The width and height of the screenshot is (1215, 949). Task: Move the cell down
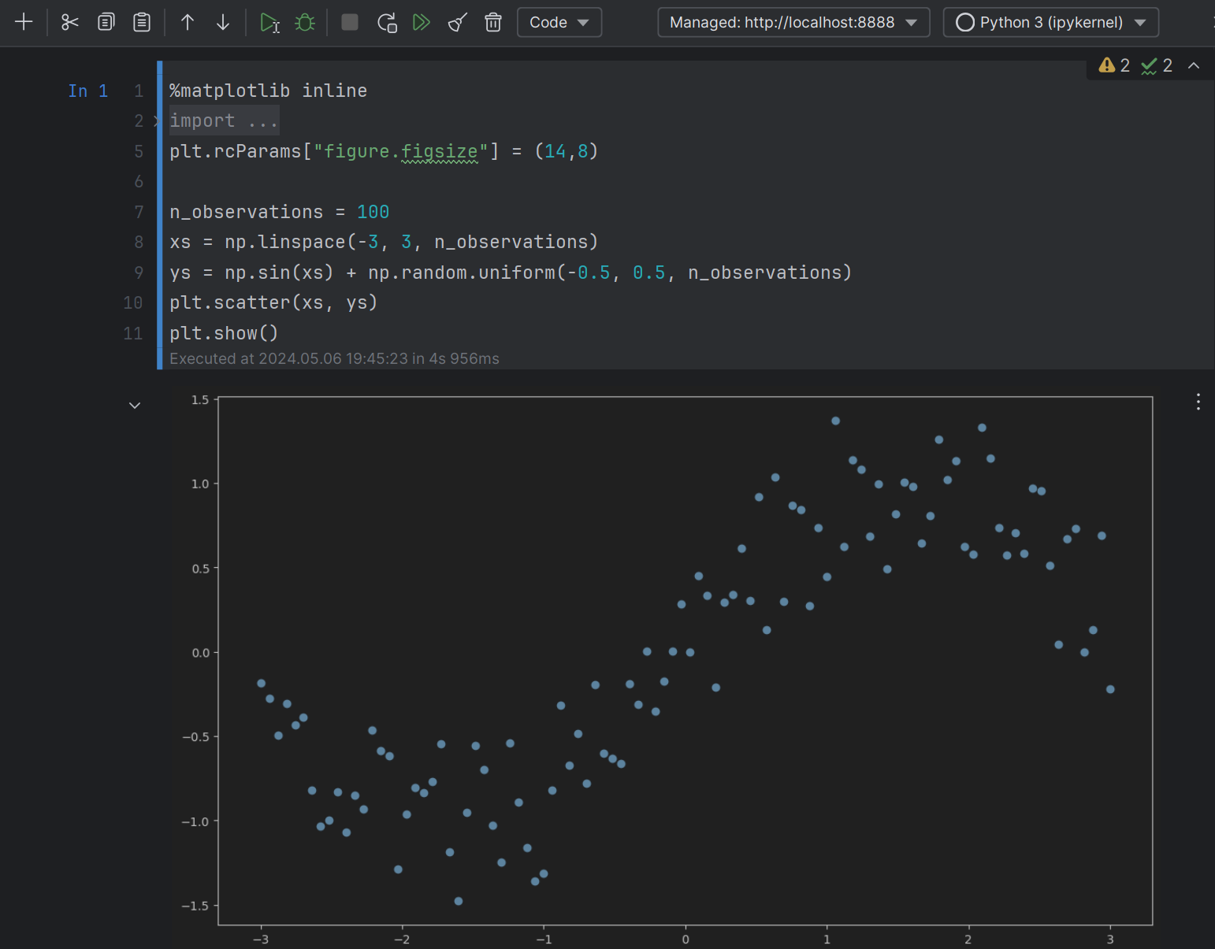pyautogui.click(x=223, y=22)
